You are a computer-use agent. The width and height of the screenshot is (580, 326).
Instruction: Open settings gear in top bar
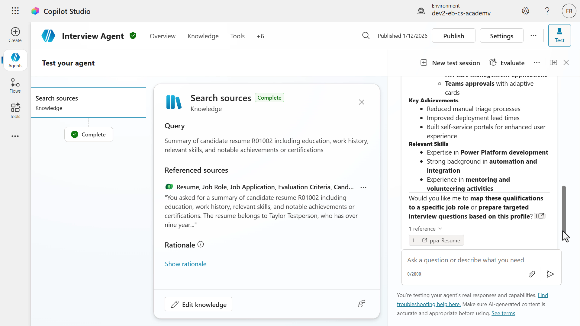pos(526,11)
